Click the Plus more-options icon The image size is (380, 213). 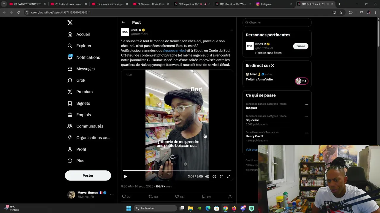point(70,161)
